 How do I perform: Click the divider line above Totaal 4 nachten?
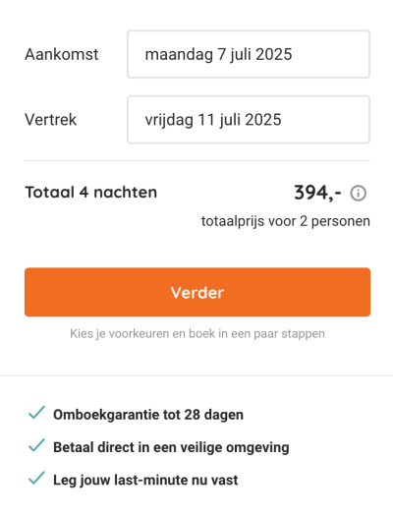pos(197,161)
